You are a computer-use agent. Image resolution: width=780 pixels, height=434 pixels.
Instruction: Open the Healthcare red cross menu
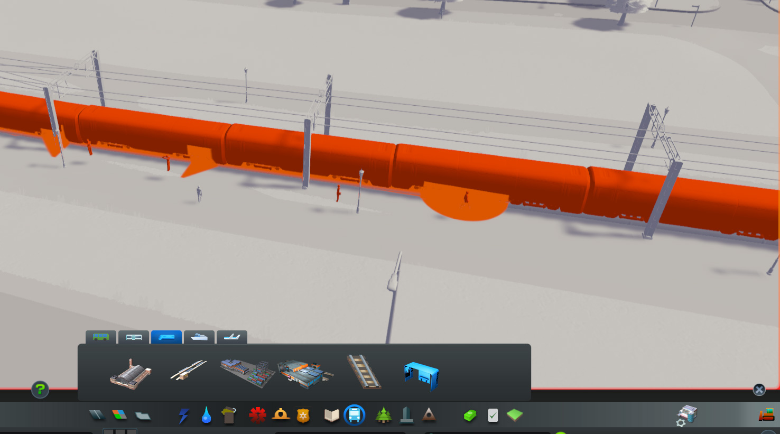point(257,415)
